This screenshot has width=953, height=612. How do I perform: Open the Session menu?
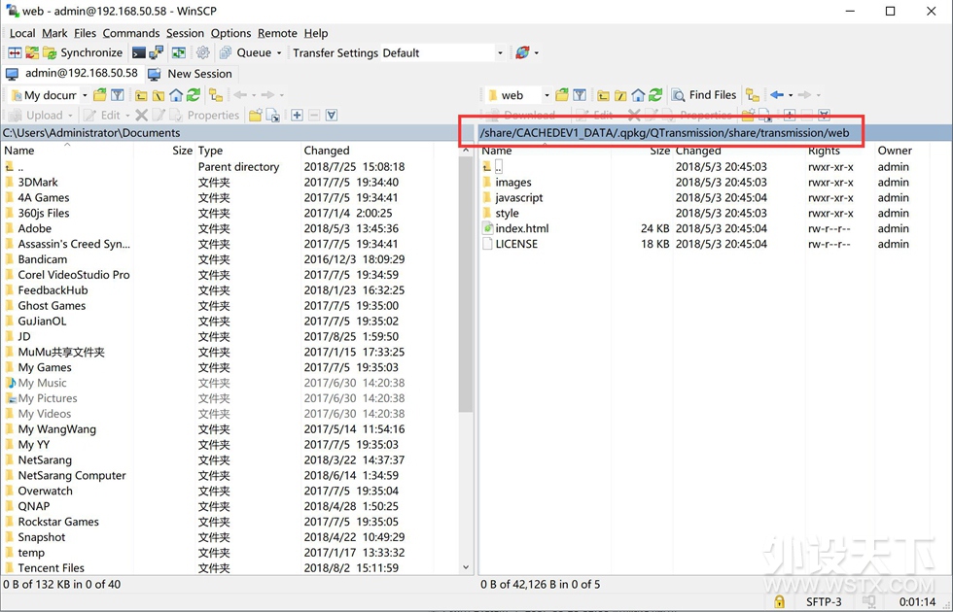[x=185, y=33]
